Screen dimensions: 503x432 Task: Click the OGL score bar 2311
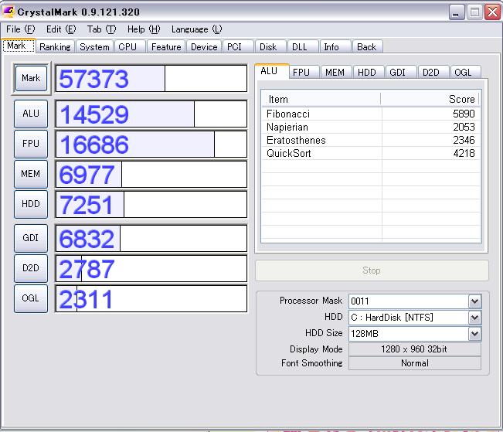151,298
